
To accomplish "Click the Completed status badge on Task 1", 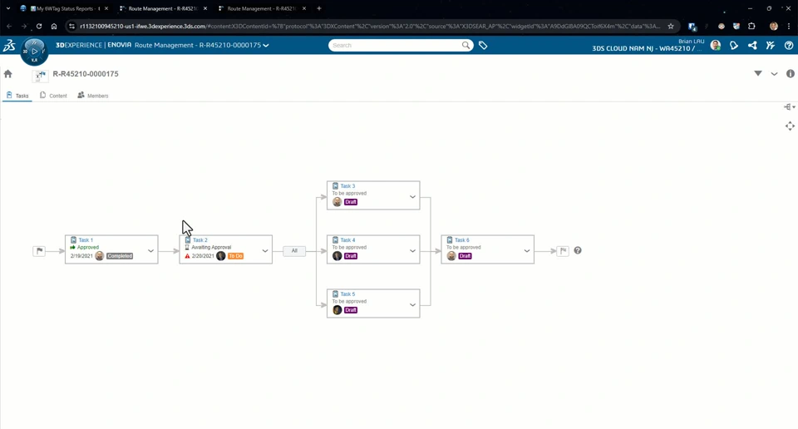I will pyautogui.click(x=120, y=256).
